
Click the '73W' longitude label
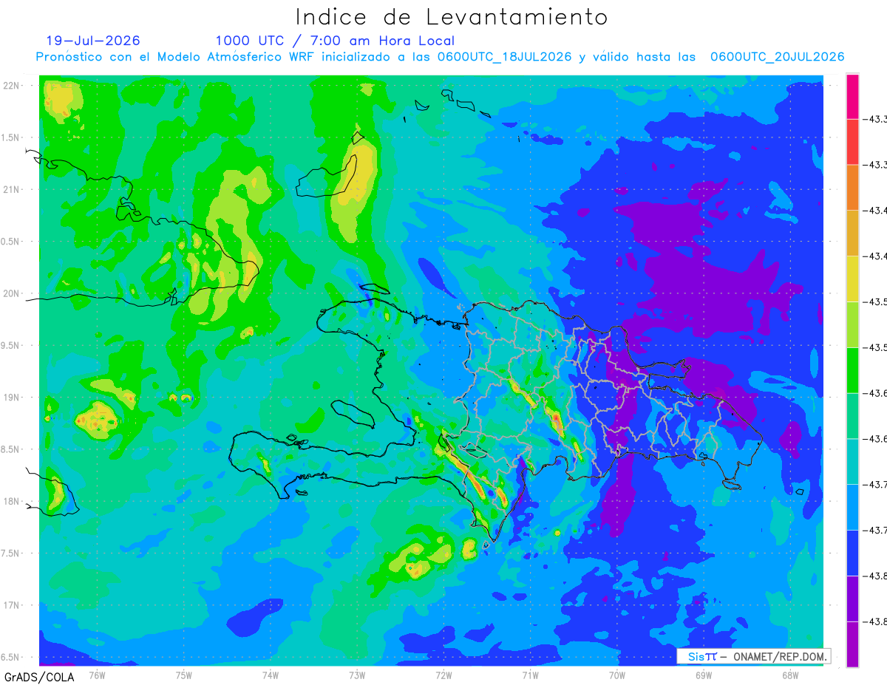coord(357,674)
